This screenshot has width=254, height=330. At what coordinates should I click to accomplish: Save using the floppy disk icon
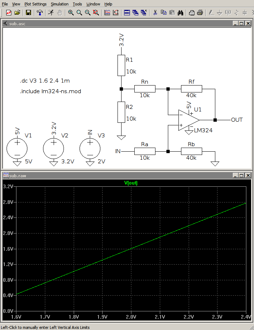point(28,13)
